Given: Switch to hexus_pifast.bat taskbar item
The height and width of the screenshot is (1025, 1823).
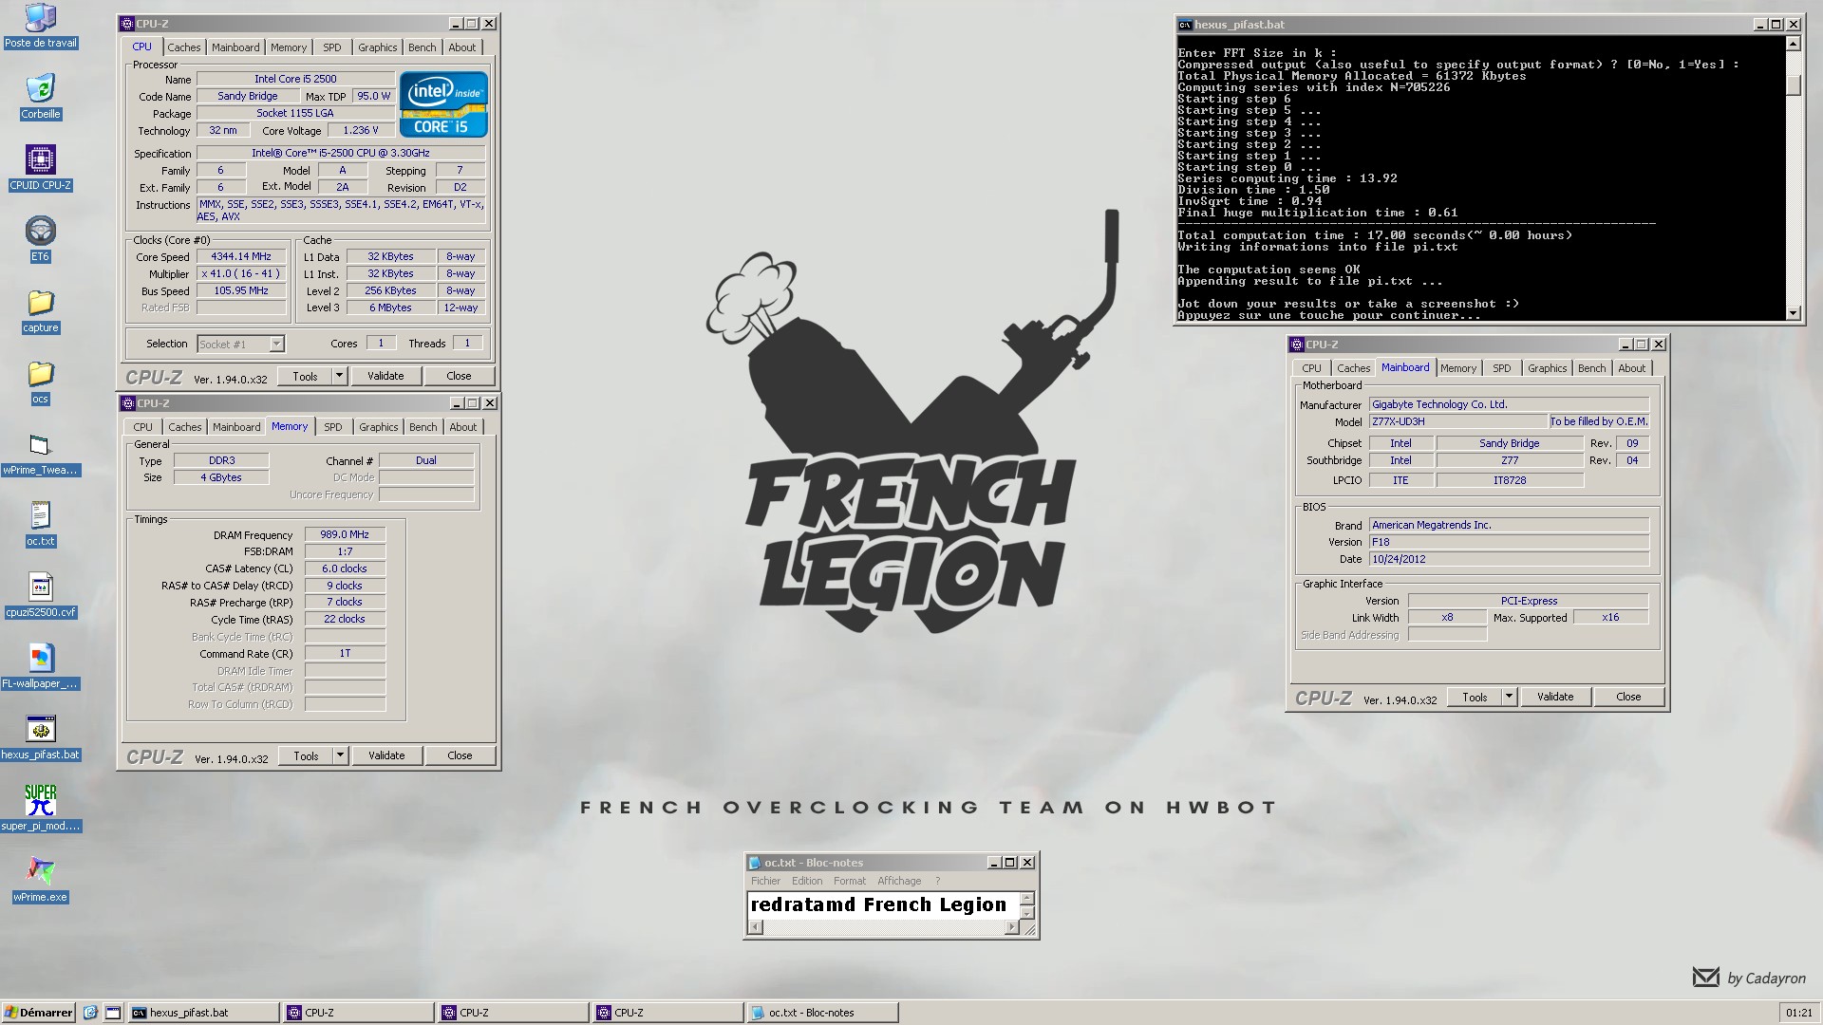Looking at the screenshot, I should coord(203,1013).
